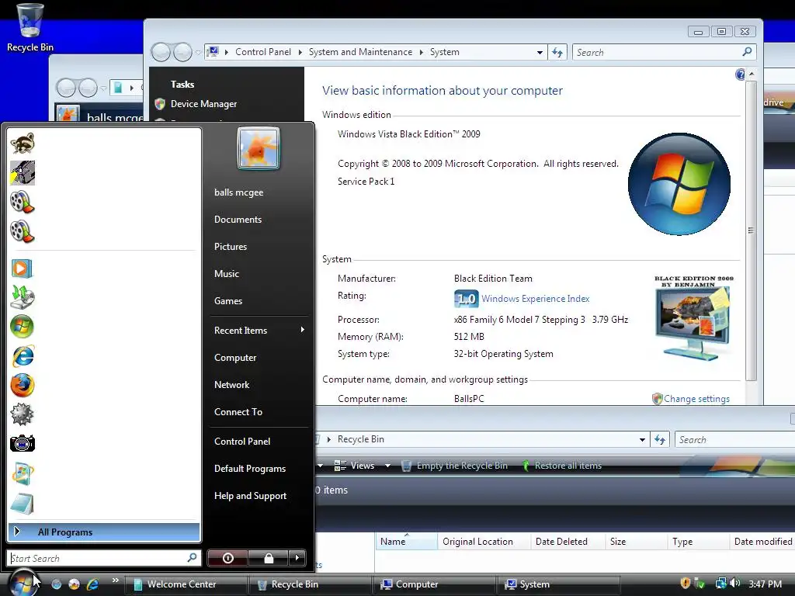
Task: Click Internet Explorer in Quick Launch bar
Action: point(92,584)
